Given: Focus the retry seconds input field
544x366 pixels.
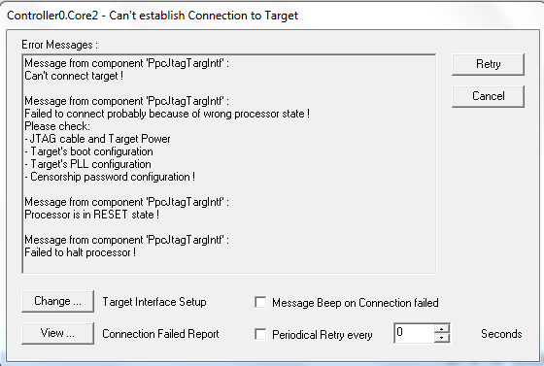Looking at the screenshot, I should 414,333.
